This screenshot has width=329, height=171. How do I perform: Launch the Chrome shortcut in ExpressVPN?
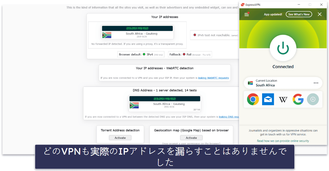pyautogui.click(x=253, y=99)
